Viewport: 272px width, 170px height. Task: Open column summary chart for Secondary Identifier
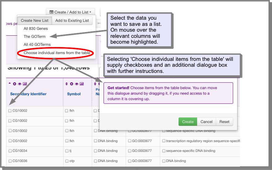25,84
